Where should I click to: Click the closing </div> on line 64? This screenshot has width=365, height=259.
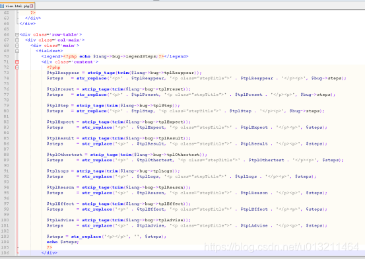(x=28, y=24)
